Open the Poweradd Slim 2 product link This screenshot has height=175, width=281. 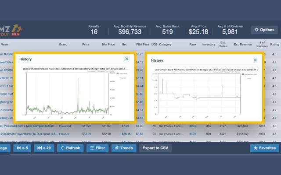coord(28,126)
